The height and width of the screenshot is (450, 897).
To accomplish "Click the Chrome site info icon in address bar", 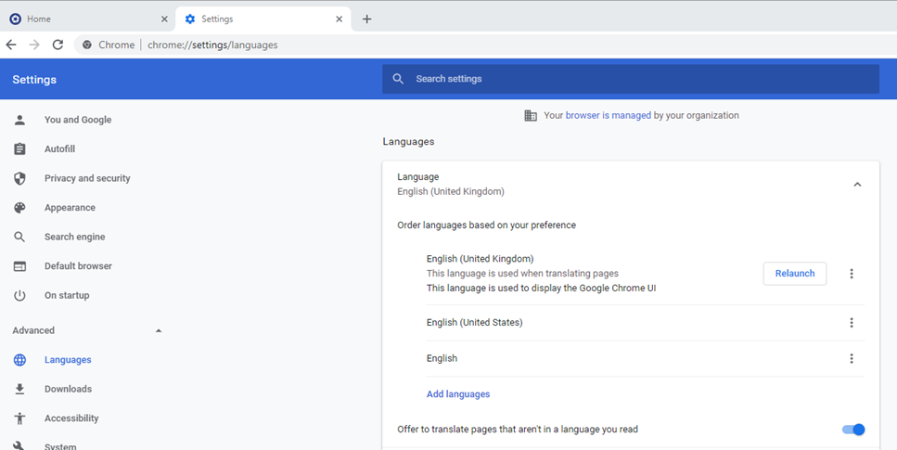I will pos(87,45).
